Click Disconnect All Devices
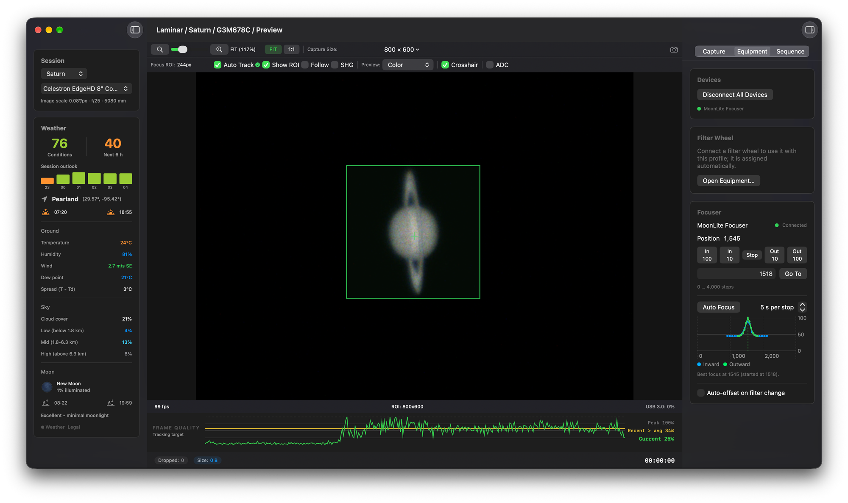The width and height of the screenshot is (848, 503). tap(735, 95)
